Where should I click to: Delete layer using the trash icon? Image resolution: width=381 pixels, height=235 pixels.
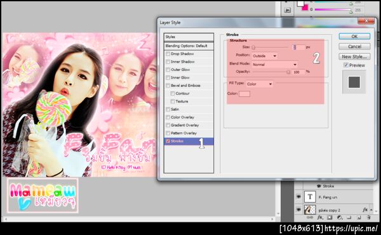(x=368, y=217)
